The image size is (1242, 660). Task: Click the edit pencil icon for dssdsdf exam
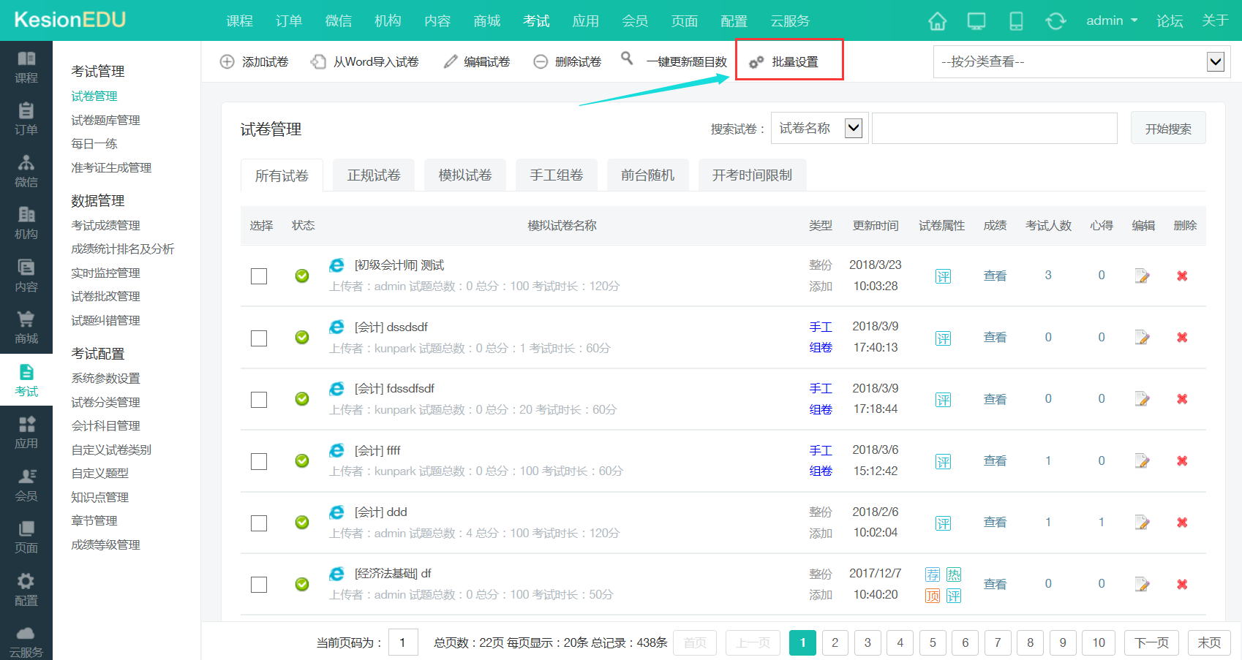(1142, 338)
